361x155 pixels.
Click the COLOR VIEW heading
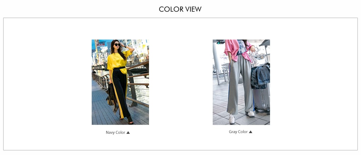click(180, 9)
